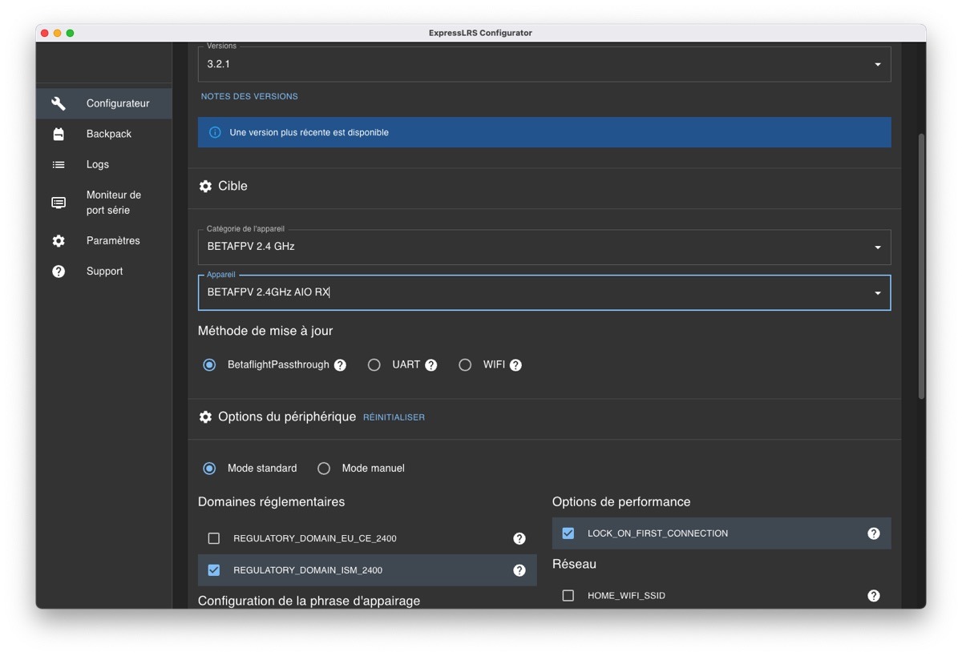Choose Mode manuel option
962x656 pixels.
[x=324, y=469]
